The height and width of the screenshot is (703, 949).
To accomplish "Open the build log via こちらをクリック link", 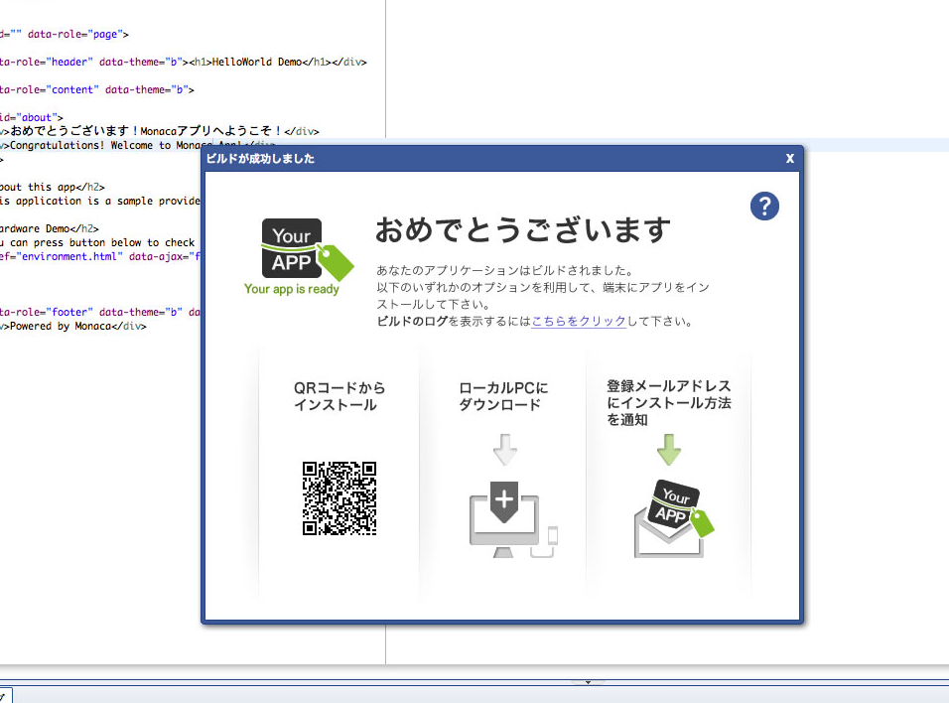I will [x=579, y=322].
